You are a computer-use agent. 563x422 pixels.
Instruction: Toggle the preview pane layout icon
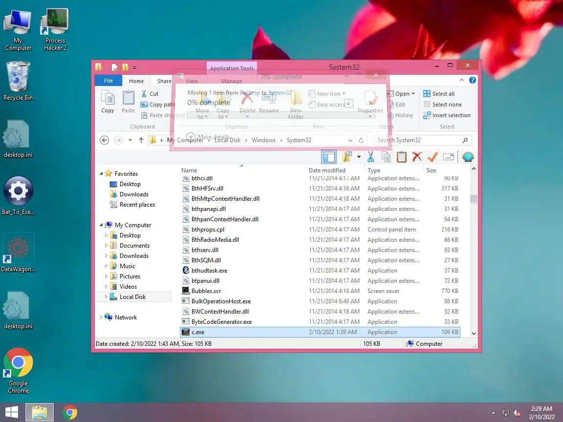click(329, 157)
